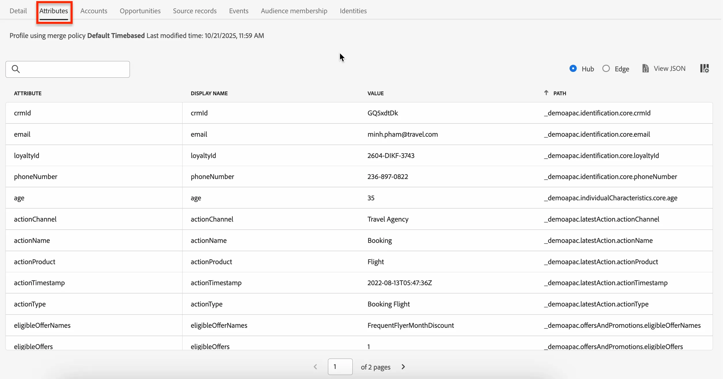Click the View JSON button label
Viewport: 723px width, 379px height.
click(x=669, y=68)
